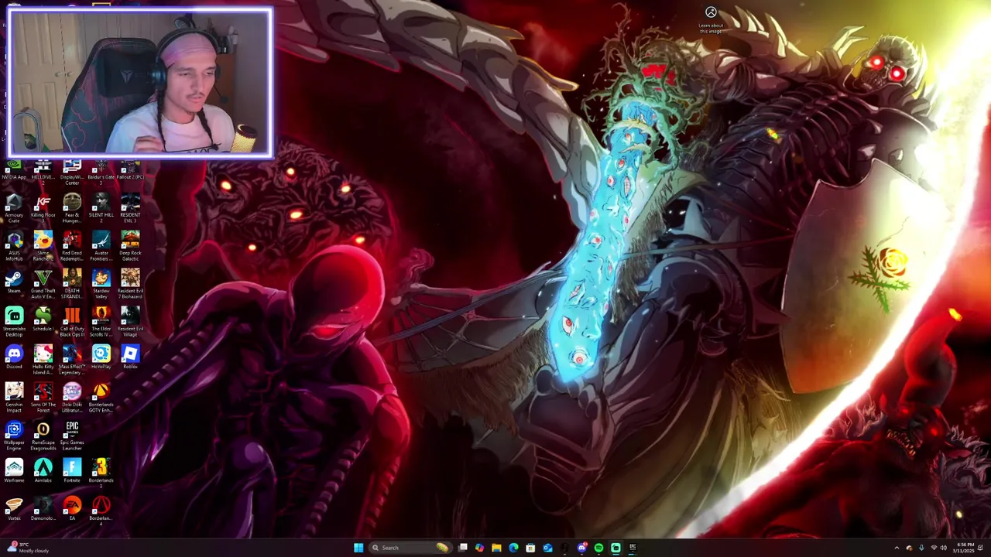
Task: Show hidden system tray icons
Action: [x=897, y=548]
